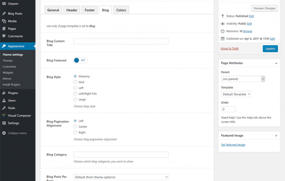This screenshot has width=285, height=181.
Task: Click the Status key icon
Action: [223, 16]
